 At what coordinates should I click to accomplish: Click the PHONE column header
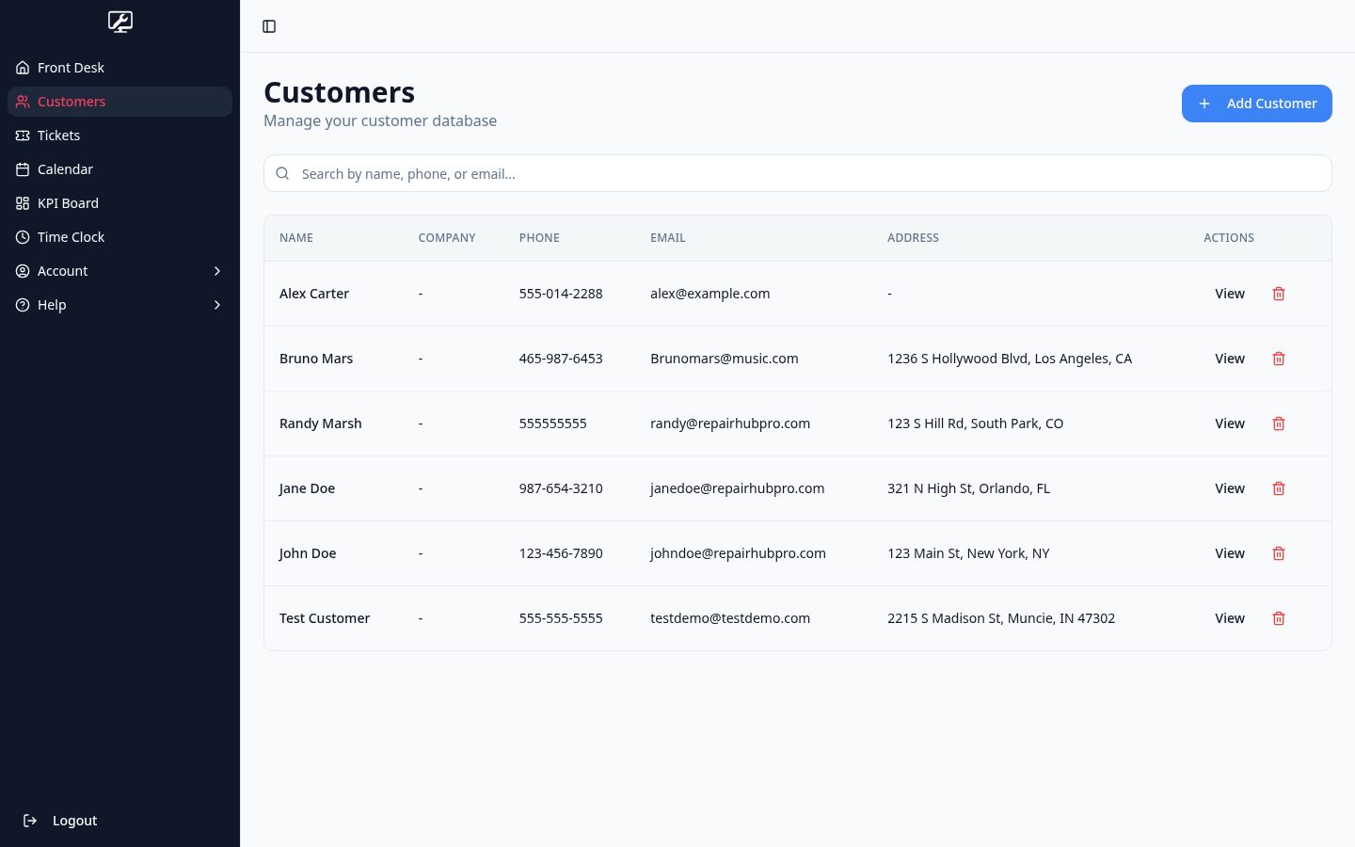tap(539, 238)
